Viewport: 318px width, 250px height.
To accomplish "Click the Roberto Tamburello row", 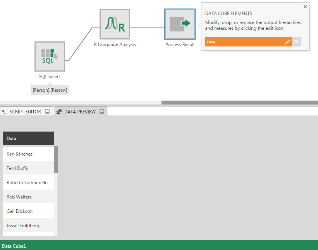I will point(28,182).
